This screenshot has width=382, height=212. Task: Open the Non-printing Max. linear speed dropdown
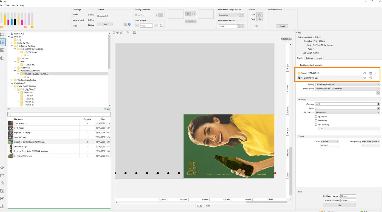(371, 141)
